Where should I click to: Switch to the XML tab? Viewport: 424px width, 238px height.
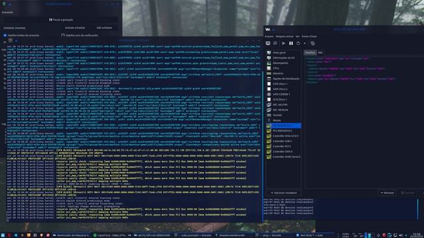coord(320,53)
